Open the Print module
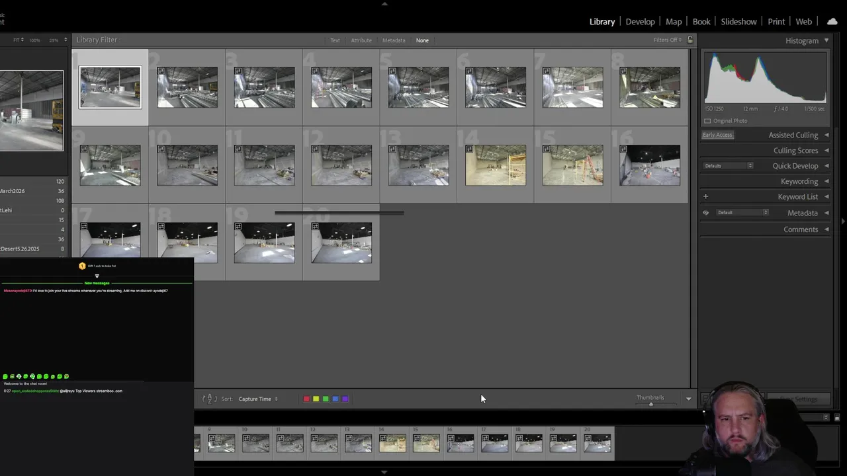 776,22
